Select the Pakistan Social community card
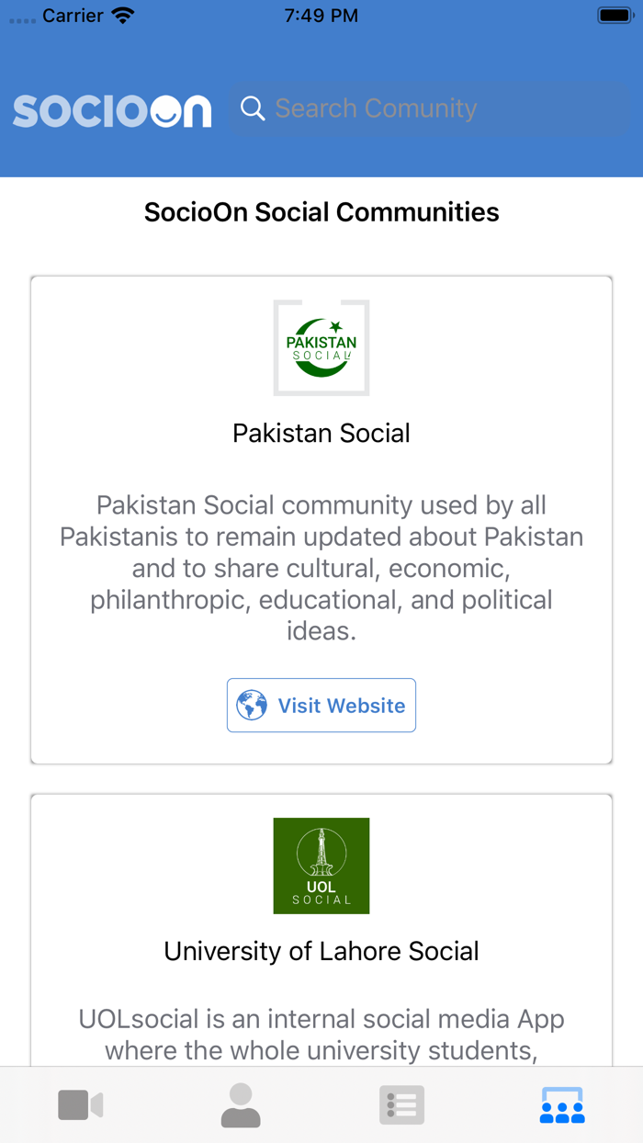This screenshot has width=643, height=1143. (321, 519)
